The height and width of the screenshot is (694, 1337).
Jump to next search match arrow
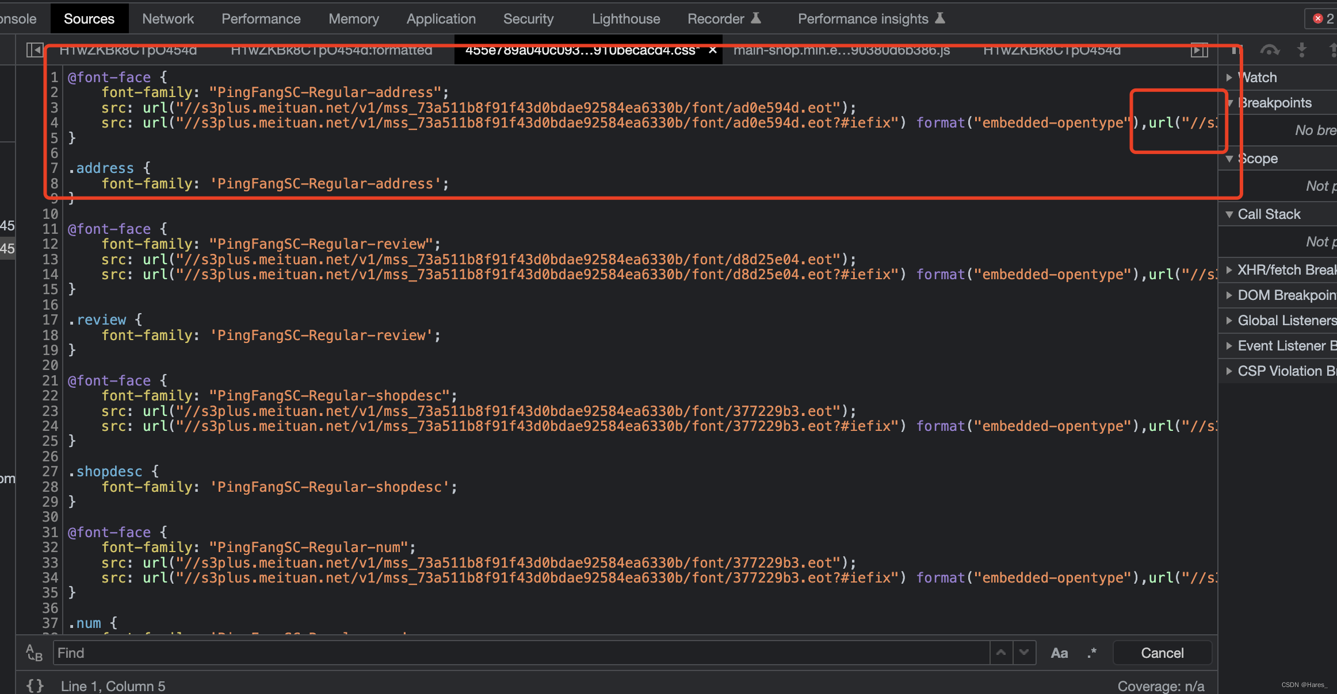click(1024, 653)
